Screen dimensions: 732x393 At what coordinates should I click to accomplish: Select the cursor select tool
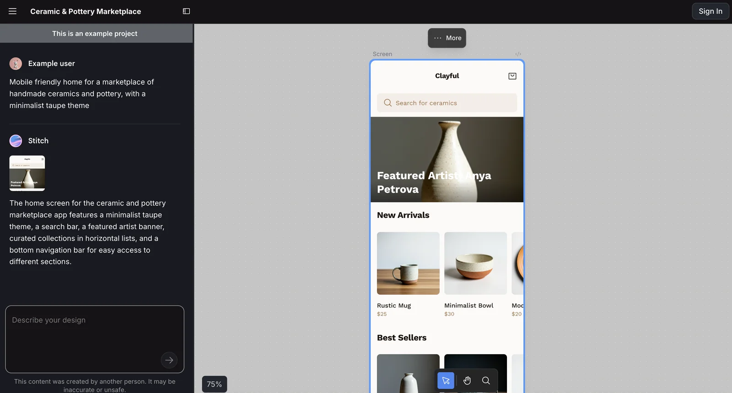pos(446,381)
